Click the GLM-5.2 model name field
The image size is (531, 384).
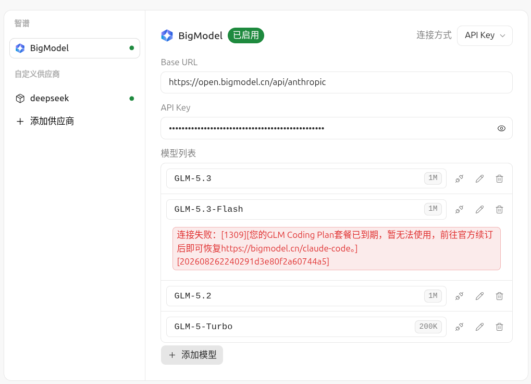coord(306,296)
